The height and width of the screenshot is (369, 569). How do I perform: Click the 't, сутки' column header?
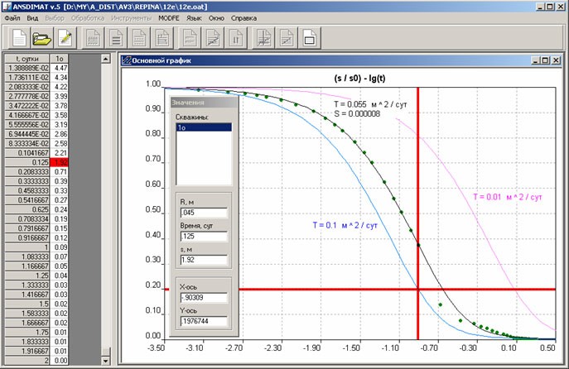tap(26, 59)
